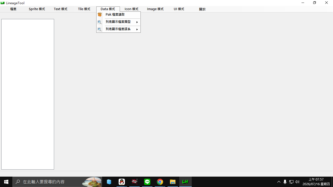
Task: Open the QQ penguin app in taskbar
Action: point(122,182)
